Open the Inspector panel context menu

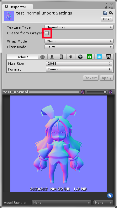tap(111, 8)
